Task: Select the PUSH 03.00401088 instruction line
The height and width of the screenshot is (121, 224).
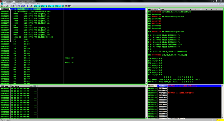Action: point(73,9)
